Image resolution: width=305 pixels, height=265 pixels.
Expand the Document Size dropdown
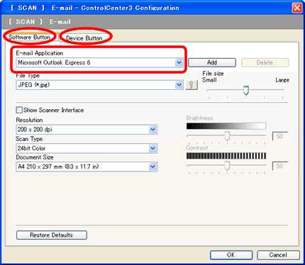click(x=87, y=167)
